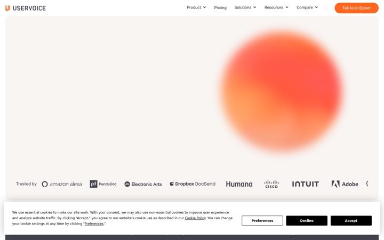Go to the Pricing page
Image resolution: width=384 pixels, height=240 pixels.
pos(220,7)
